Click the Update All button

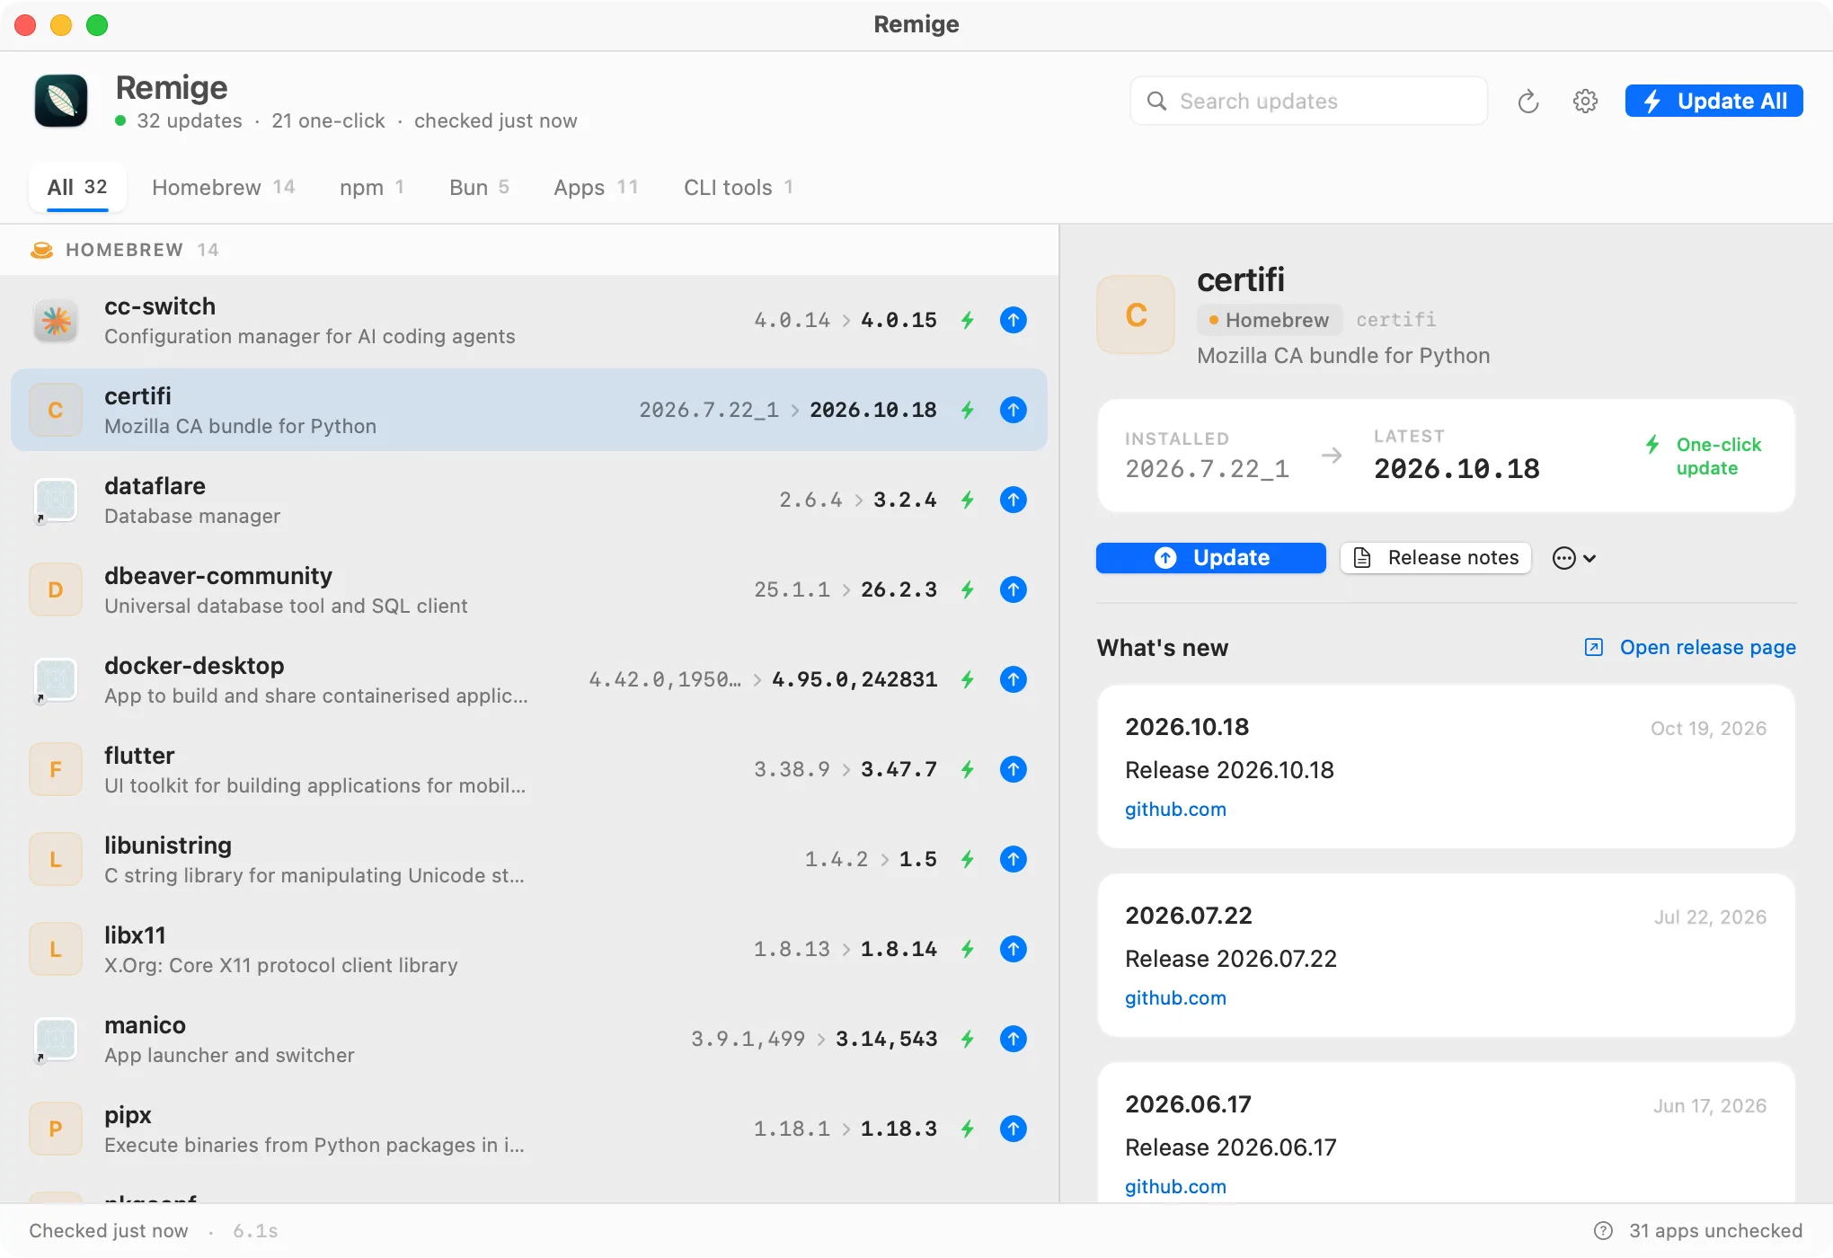click(x=1713, y=101)
